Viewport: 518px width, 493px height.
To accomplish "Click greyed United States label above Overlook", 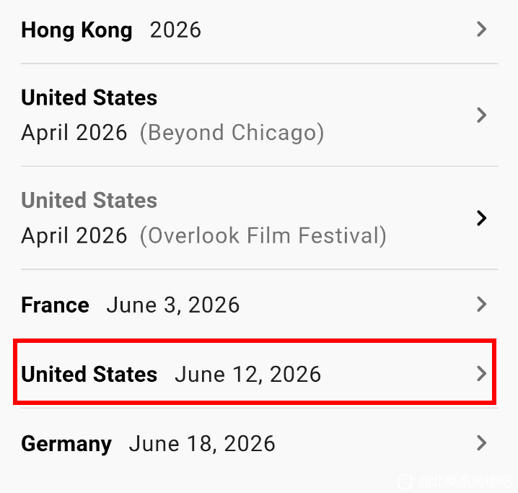I will (x=89, y=200).
